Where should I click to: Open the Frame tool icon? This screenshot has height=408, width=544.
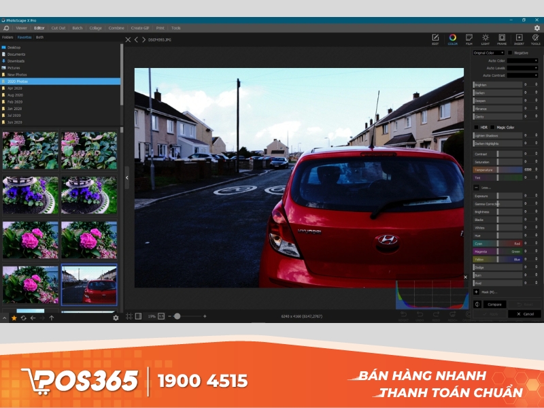tap(502, 39)
